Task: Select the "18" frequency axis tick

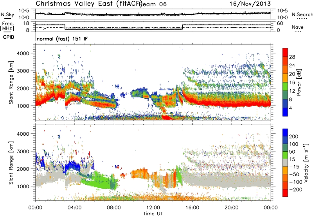Action: (27, 23)
